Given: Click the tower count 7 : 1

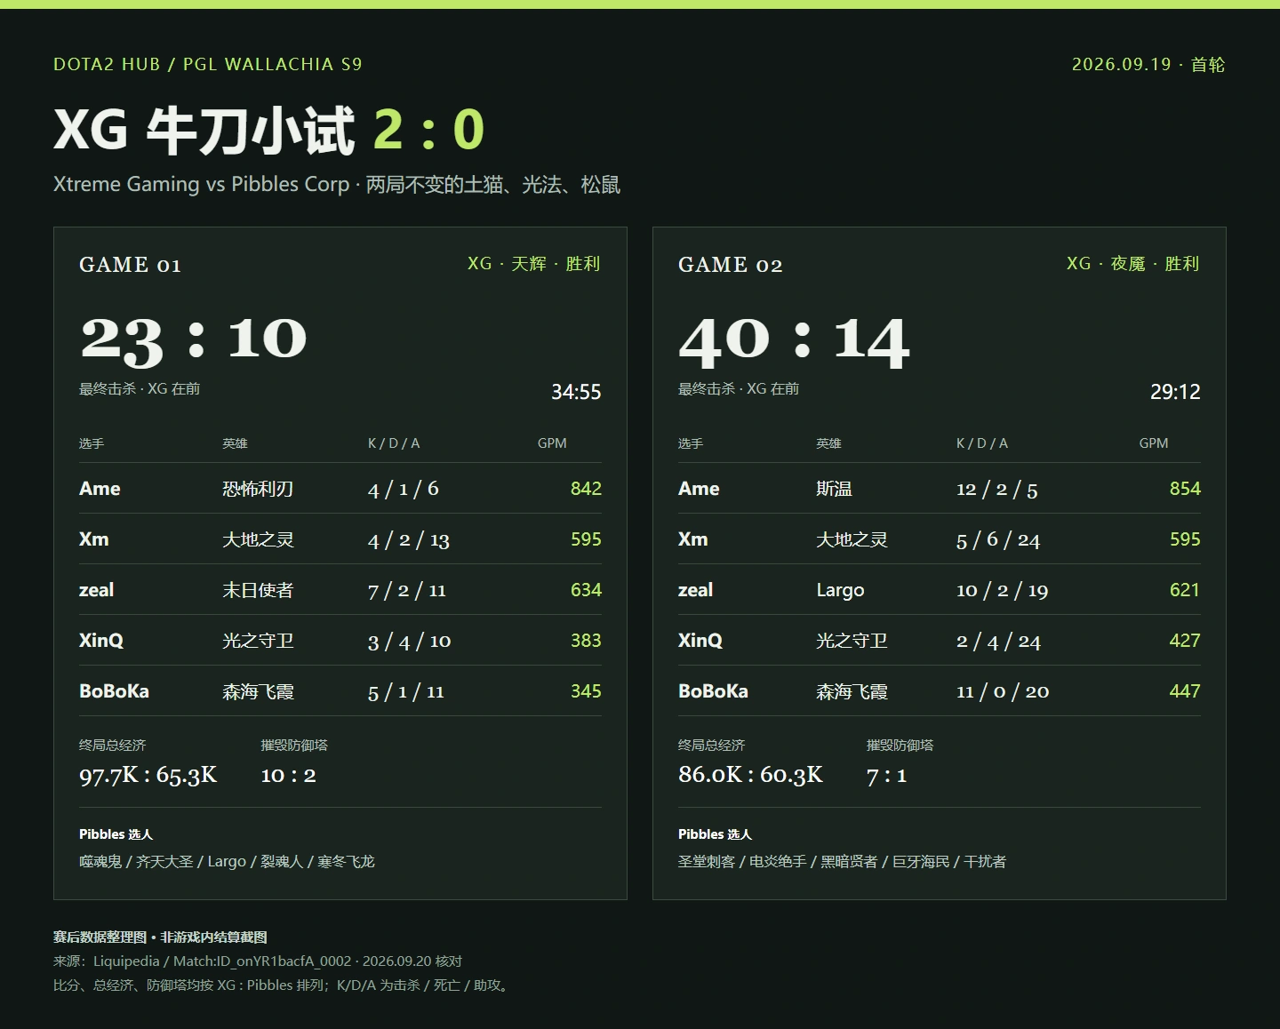Looking at the screenshot, I should [x=887, y=776].
